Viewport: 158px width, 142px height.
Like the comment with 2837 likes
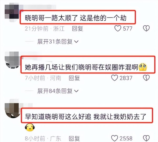[115, 78]
